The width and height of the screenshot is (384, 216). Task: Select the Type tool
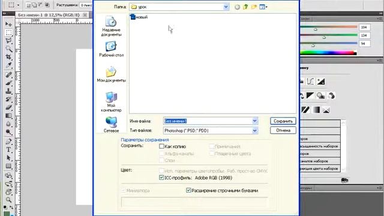point(8,149)
